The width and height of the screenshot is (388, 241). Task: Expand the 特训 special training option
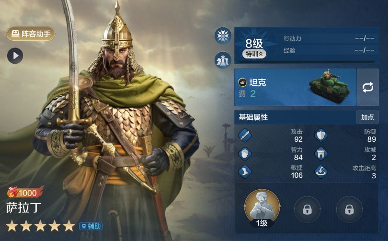(254, 54)
